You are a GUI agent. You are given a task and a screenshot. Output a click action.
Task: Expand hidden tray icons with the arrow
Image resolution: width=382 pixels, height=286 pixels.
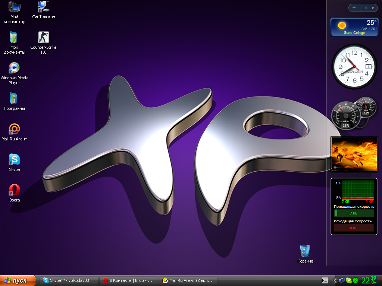coord(335,280)
